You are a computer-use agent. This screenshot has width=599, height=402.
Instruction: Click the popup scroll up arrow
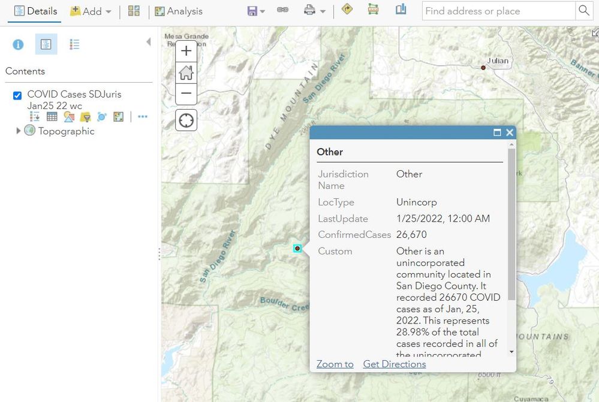pos(511,145)
